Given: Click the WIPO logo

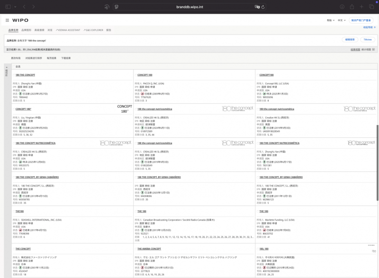Looking at the screenshot, I should [x=20, y=20].
